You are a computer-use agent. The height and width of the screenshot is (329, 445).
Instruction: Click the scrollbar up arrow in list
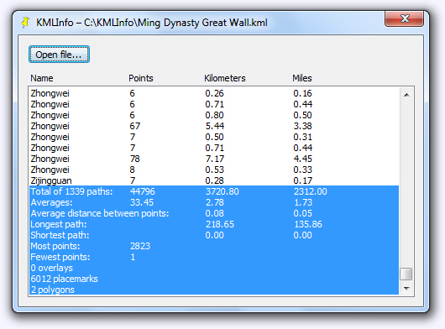(406, 95)
